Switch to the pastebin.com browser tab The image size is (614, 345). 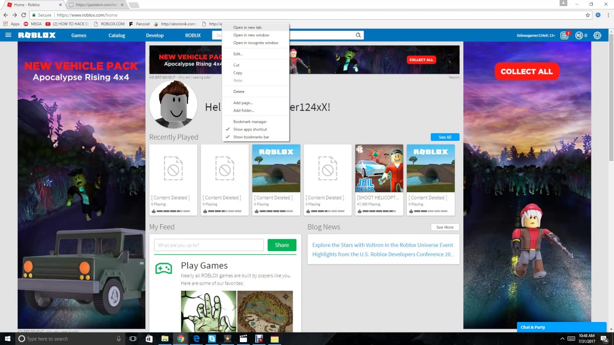[x=95, y=5]
